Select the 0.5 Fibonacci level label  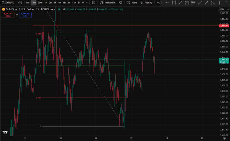pyautogui.click(x=39, y=66)
